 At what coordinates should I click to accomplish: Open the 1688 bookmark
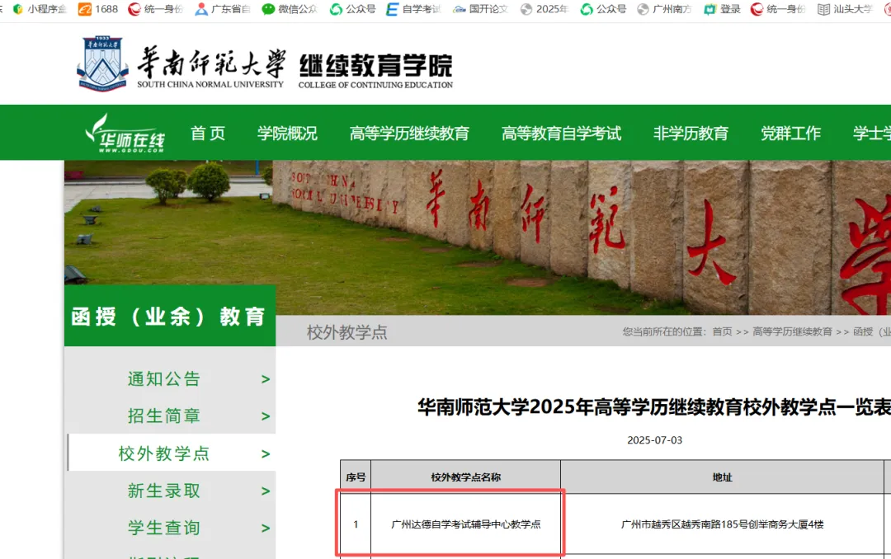98,9
